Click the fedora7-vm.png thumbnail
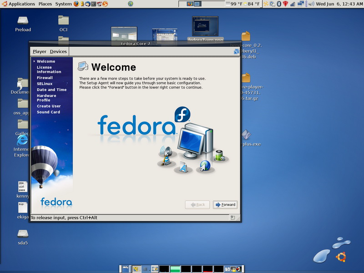 [205, 26]
